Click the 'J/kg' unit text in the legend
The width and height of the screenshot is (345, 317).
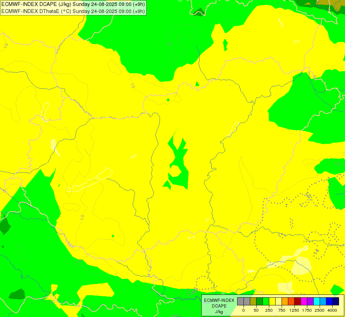point(219,312)
